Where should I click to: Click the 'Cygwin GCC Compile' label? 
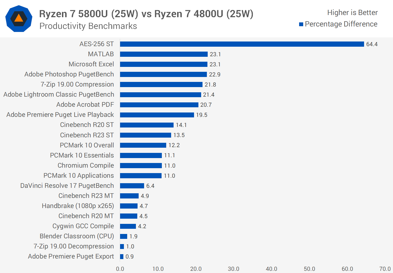coord(83,226)
